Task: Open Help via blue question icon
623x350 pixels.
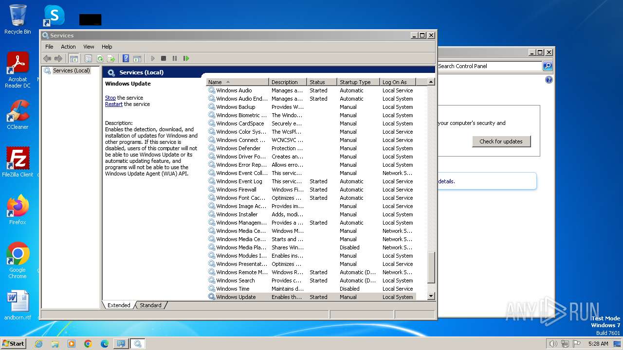Action: click(126, 58)
